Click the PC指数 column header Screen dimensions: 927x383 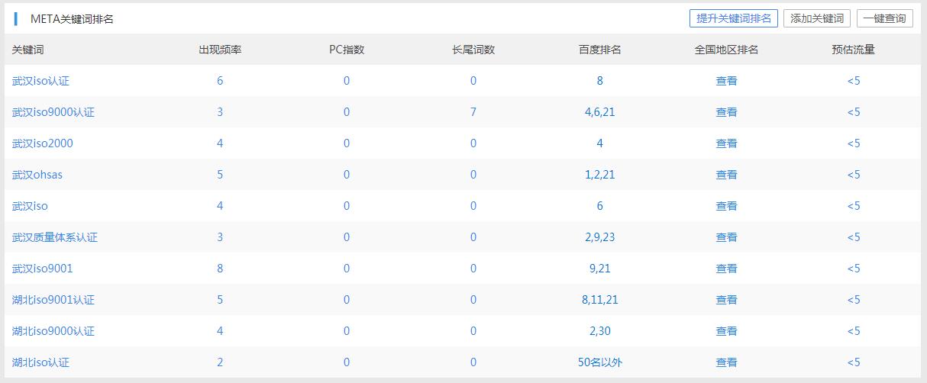click(x=347, y=50)
